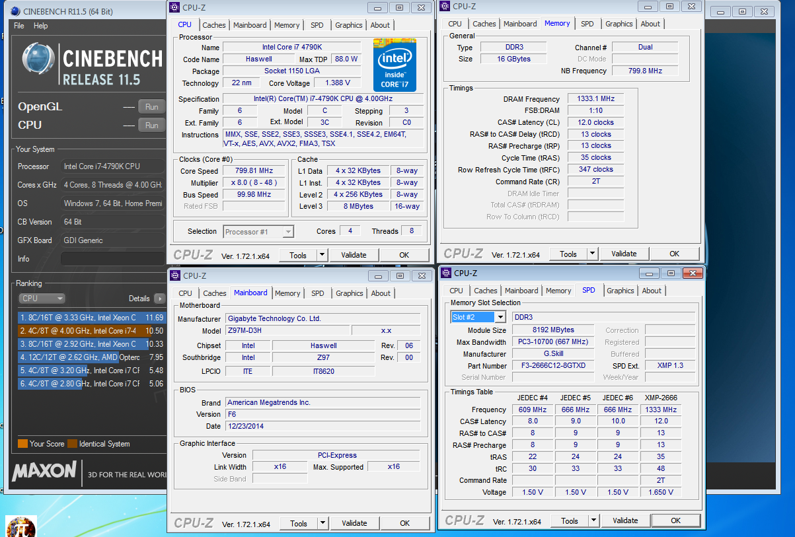
Task: Switch to Caches tab in the CPU window
Action: (x=214, y=25)
